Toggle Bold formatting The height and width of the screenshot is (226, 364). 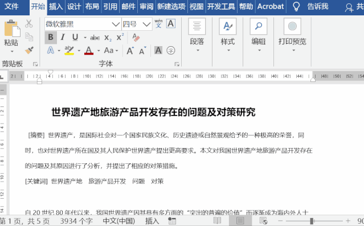click(51, 38)
